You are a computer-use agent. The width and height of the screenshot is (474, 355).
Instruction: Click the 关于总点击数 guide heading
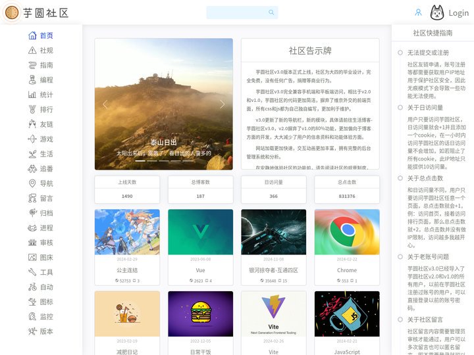(x=425, y=178)
